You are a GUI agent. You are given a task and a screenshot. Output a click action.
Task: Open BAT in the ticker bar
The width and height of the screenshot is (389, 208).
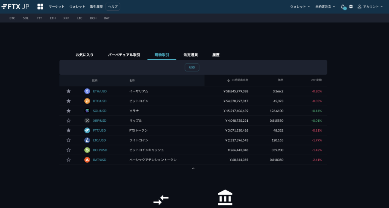click(x=107, y=18)
